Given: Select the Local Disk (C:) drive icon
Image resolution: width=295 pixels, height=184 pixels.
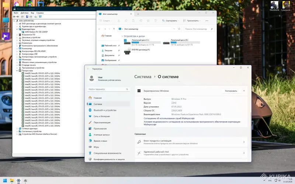Looking at the screenshot, I should coord(127,42).
